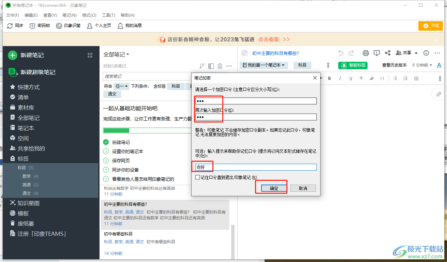Image resolution: width=447 pixels, height=262 pixels.
Task: Open note info icon
Action: tap(426, 53)
